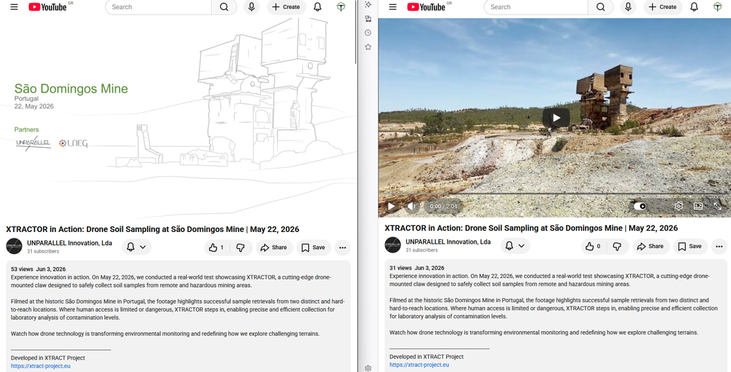
Task: Open the UNPARALLEL channel avatar in the left window
Action: click(x=14, y=246)
